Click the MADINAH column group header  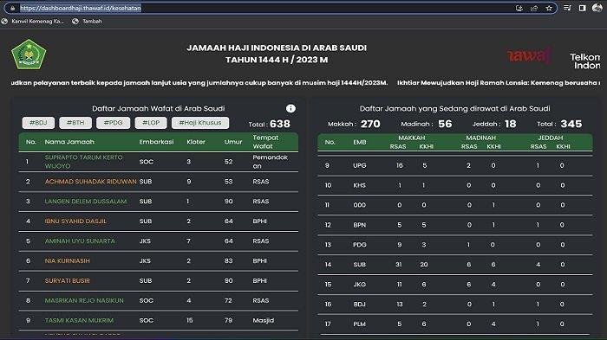[x=480, y=138]
